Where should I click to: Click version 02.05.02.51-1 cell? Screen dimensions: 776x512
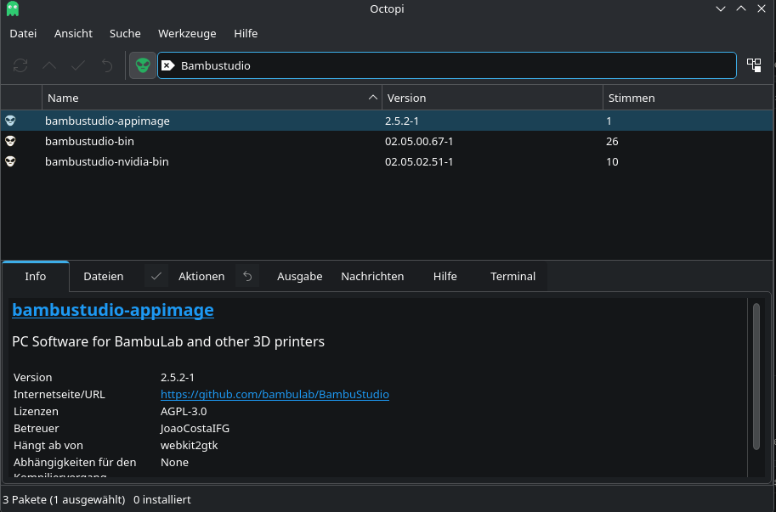pos(419,161)
